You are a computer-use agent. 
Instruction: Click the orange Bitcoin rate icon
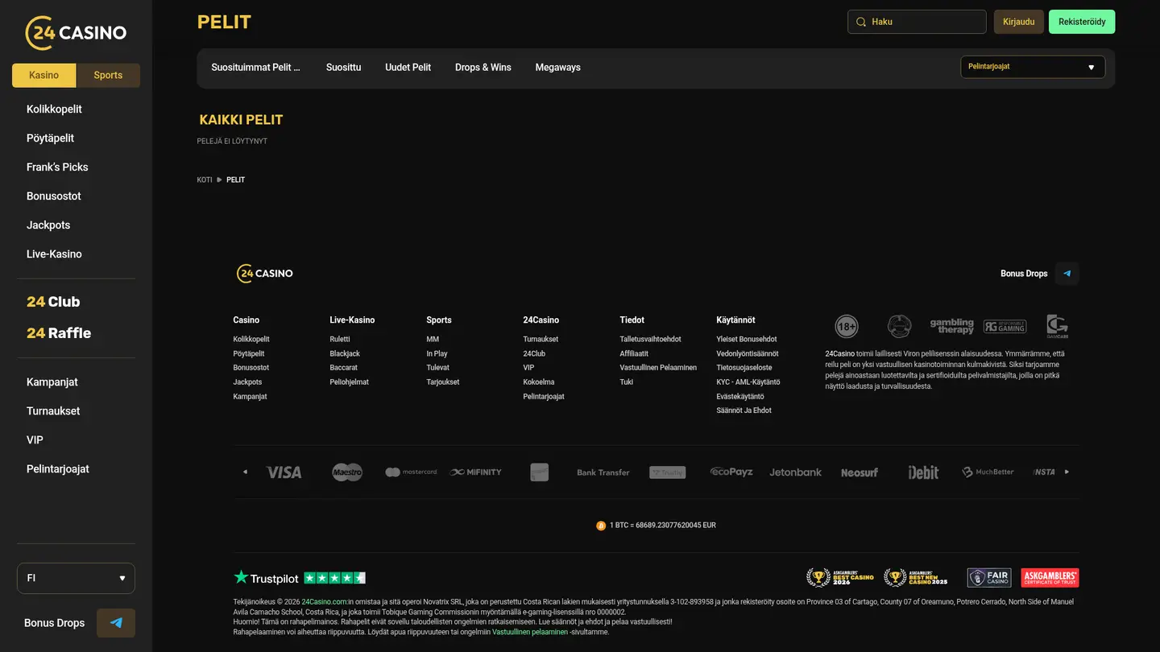(x=601, y=526)
